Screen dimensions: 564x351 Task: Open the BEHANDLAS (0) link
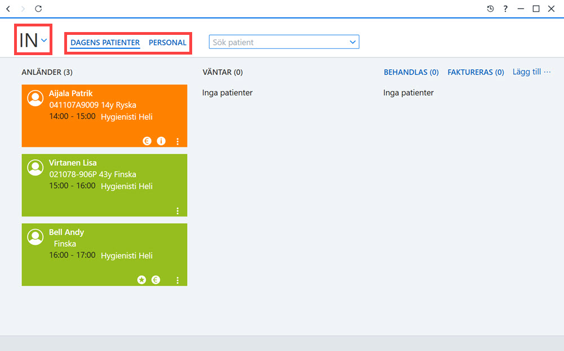(x=411, y=72)
